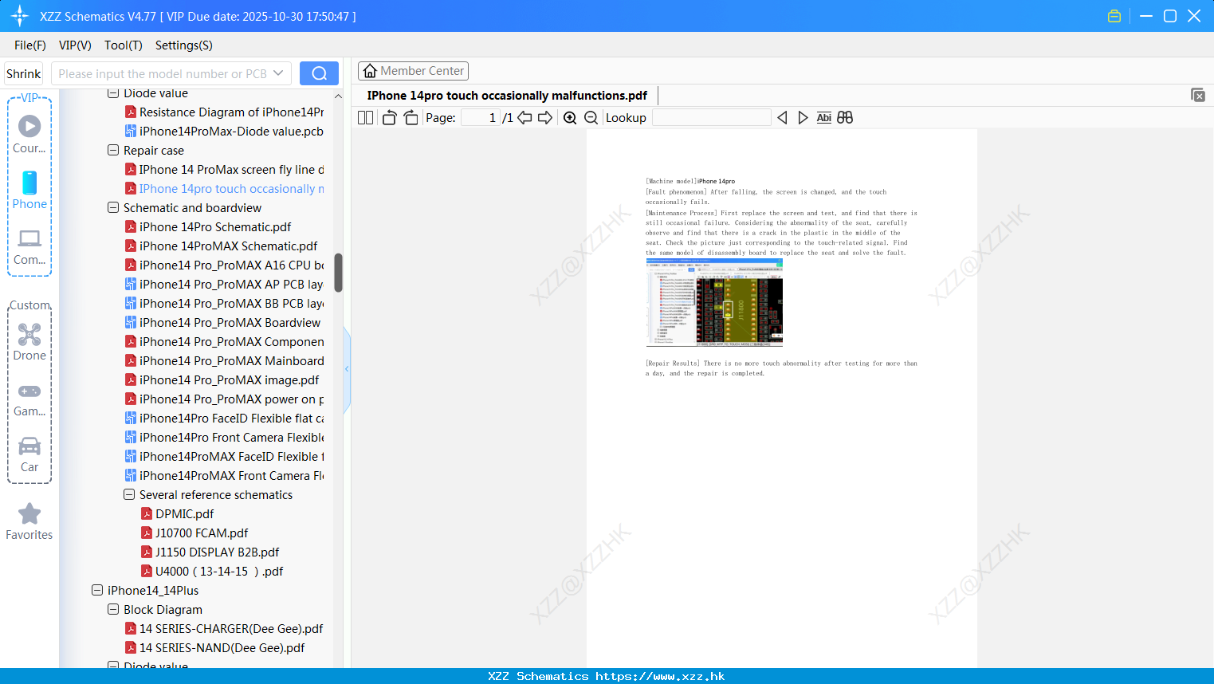Select the Car category icon
The height and width of the screenshot is (684, 1214).
(x=29, y=446)
